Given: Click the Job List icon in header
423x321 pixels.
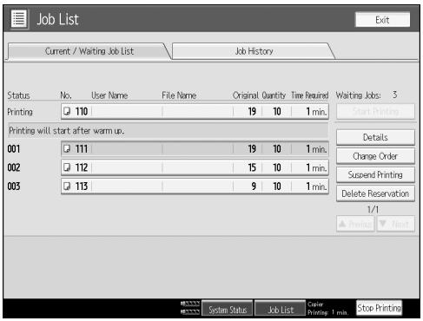Looking at the screenshot, I should (x=19, y=19).
